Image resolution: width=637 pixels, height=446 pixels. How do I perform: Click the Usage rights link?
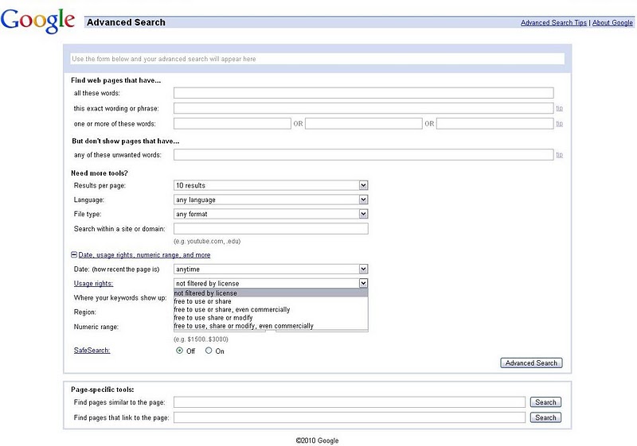[x=93, y=283]
